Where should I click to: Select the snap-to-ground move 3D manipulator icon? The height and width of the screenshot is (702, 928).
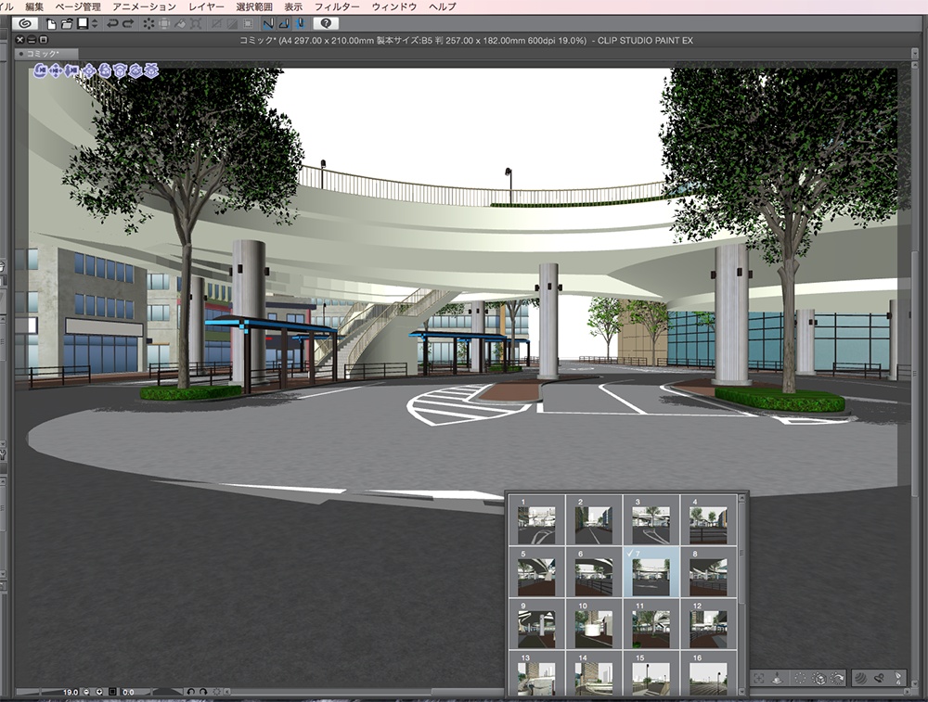(151, 71)
